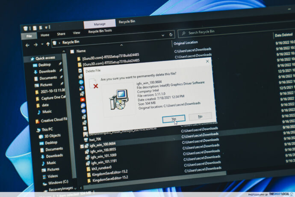Screen dimensions: 295x197
Task: Customize Quick Access Toolbar dropdown
Action: pyautogui.click(x=46, y=27)
